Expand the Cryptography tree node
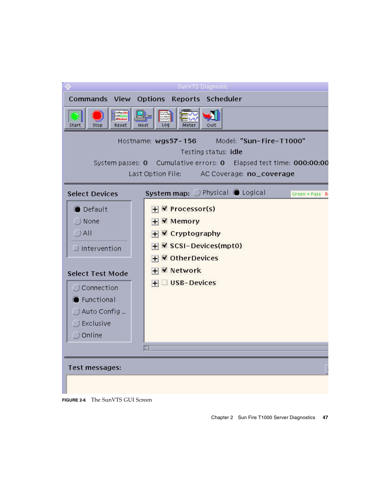This screenshot has height=481, width=372. [x=155, y=234]
